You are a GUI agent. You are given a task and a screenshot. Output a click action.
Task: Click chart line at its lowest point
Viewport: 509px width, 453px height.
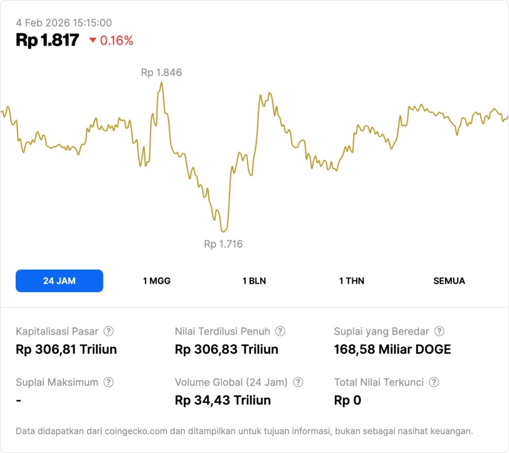(x=223, y=231)
